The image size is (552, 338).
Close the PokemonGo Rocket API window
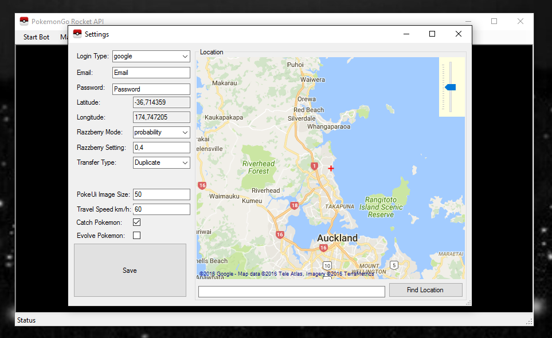[520, 21]
